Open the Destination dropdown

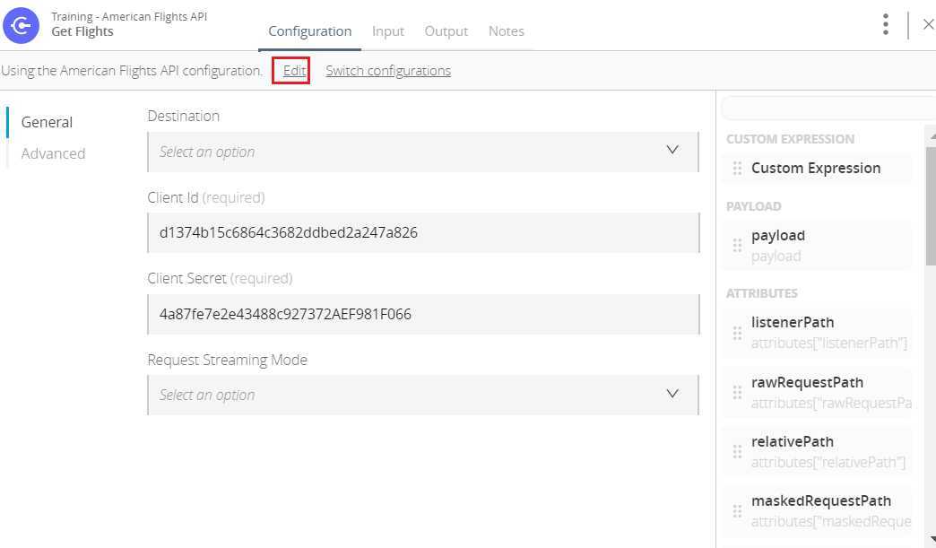(x=423, y=152)
